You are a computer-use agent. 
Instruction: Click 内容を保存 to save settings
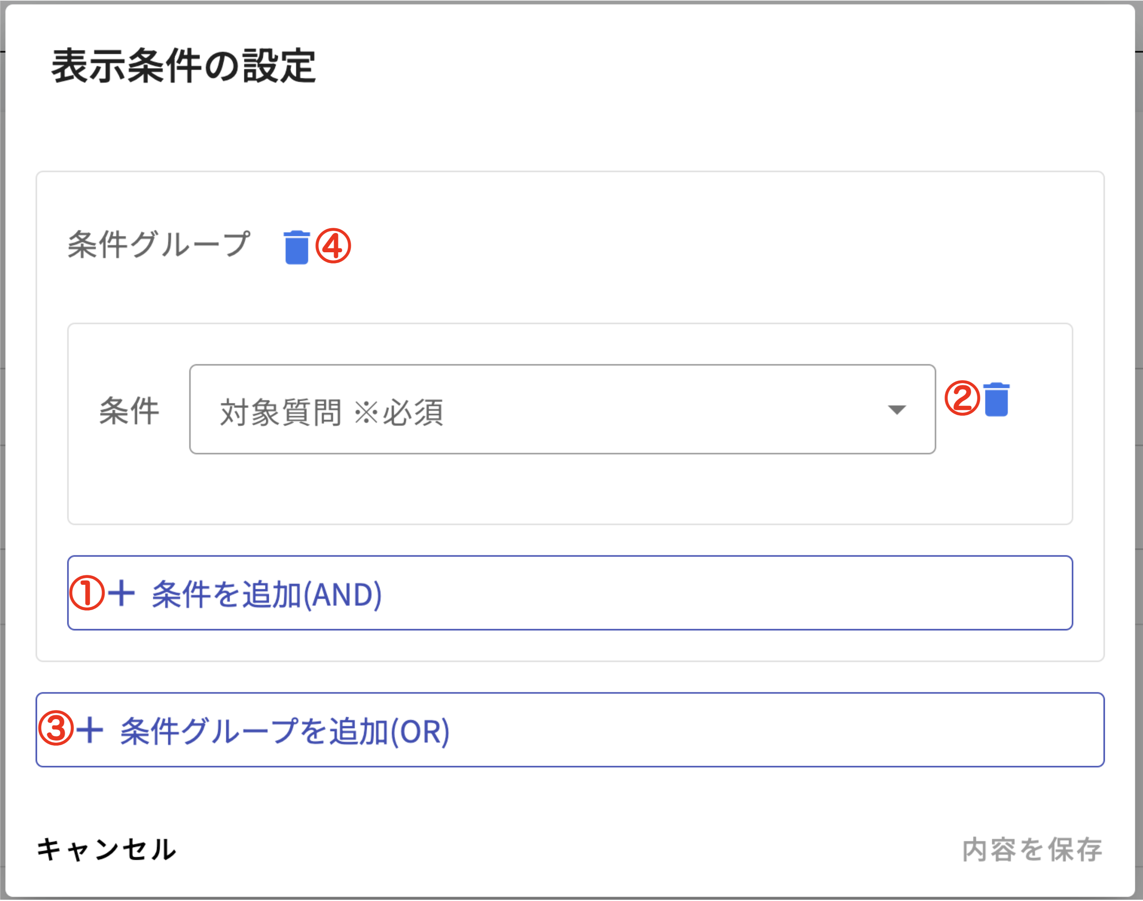(x=1032, y=850)
